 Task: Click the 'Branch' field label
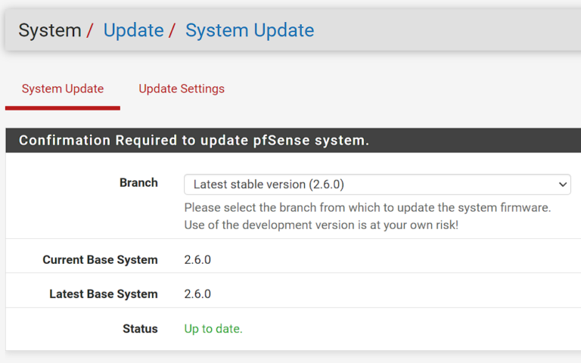coord(138,183)
